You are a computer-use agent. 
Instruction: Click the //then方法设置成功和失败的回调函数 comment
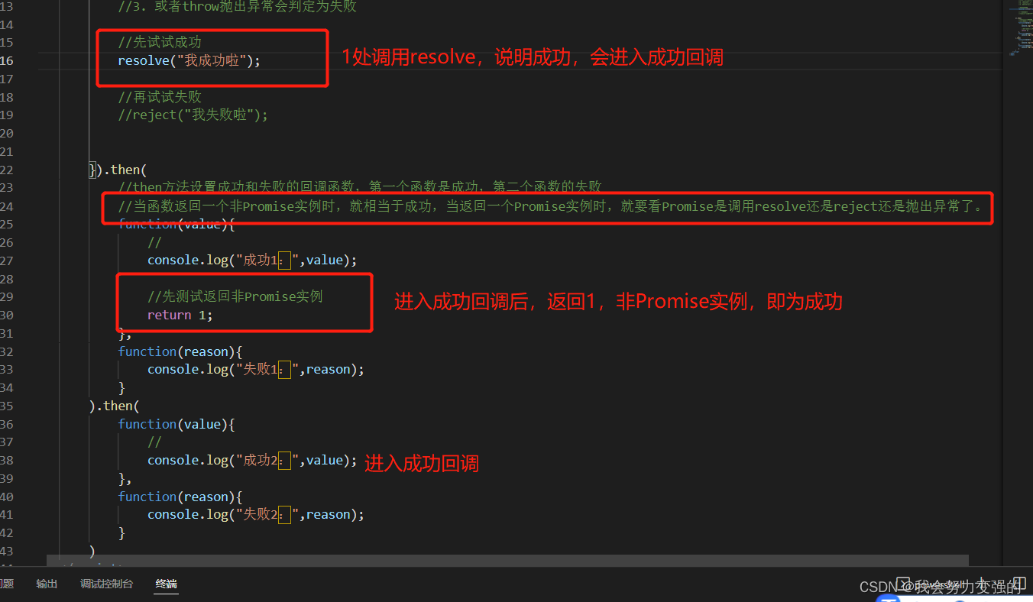360,187
